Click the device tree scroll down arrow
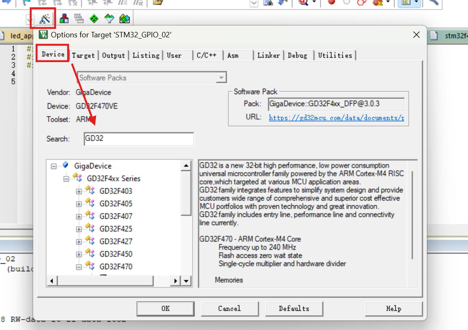 pyautogui.click(x=186, y=281)
